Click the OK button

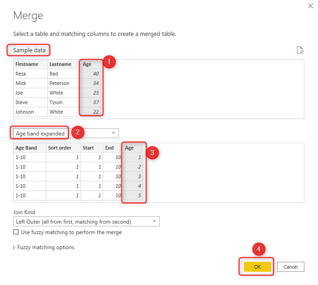click(257, 267)
